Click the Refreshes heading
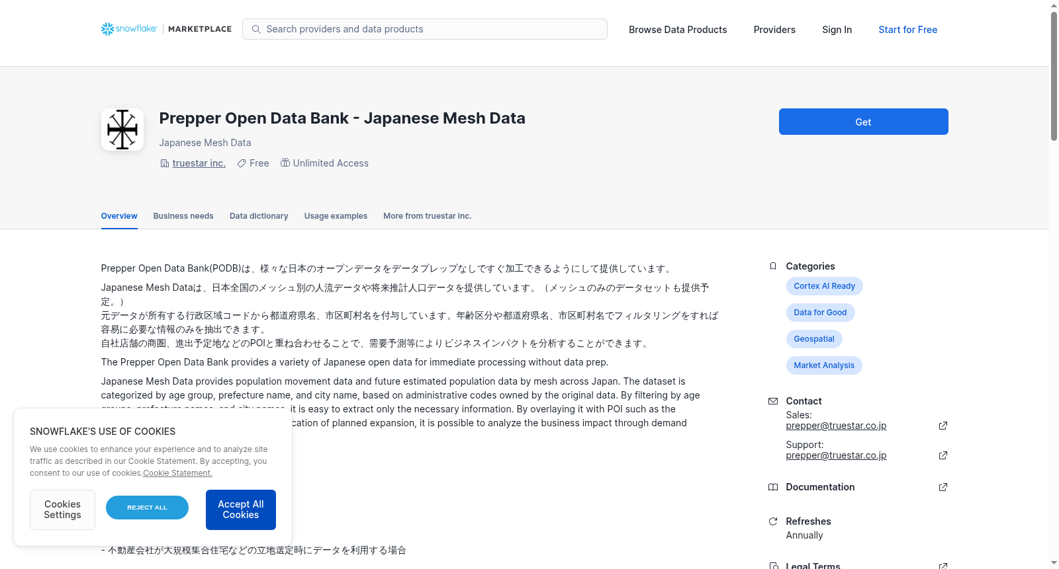1059x569 pixels. pos(808,521)
